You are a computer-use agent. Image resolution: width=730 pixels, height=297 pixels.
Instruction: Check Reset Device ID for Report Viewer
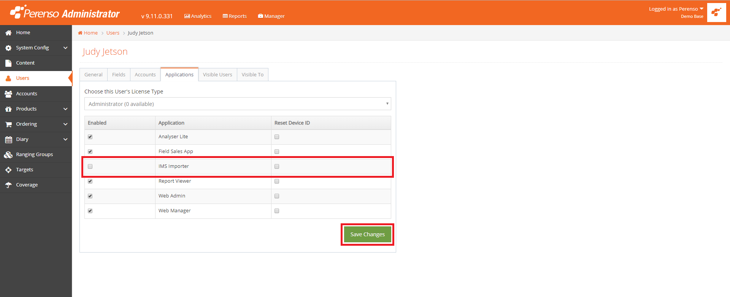pos(277,181)
